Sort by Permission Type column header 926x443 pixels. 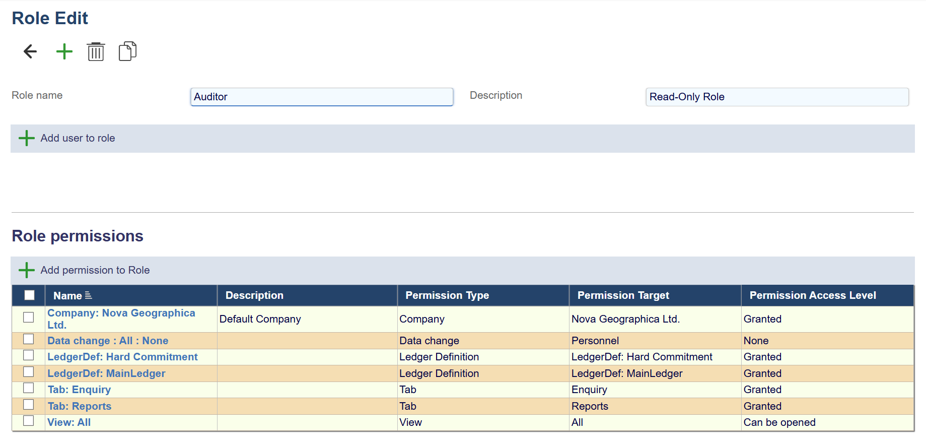click(x=447, y=295)
